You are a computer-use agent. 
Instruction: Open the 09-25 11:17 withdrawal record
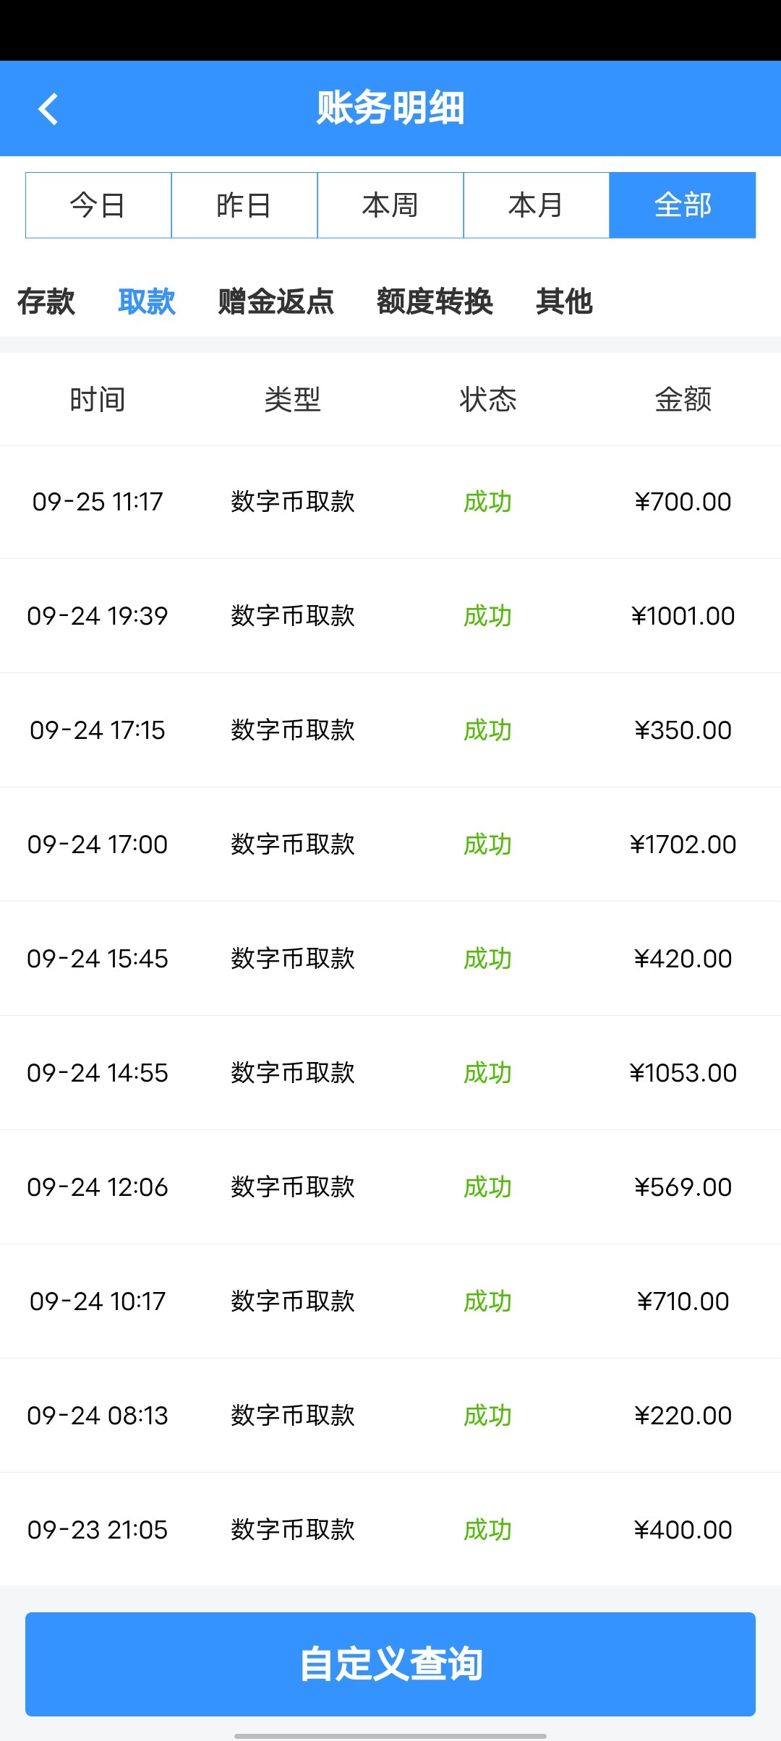pos(390,502)
